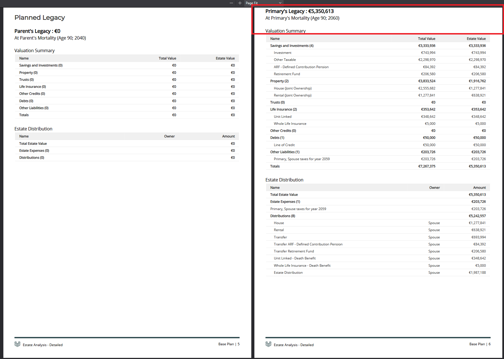Click the Planned Legacy heading

(40, 17)
